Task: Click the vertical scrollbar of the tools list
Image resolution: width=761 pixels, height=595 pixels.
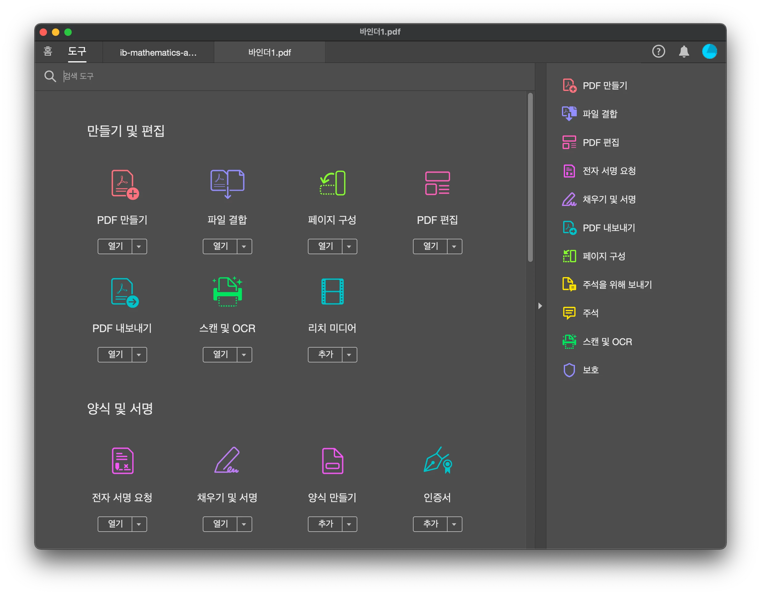Action: 530,177
